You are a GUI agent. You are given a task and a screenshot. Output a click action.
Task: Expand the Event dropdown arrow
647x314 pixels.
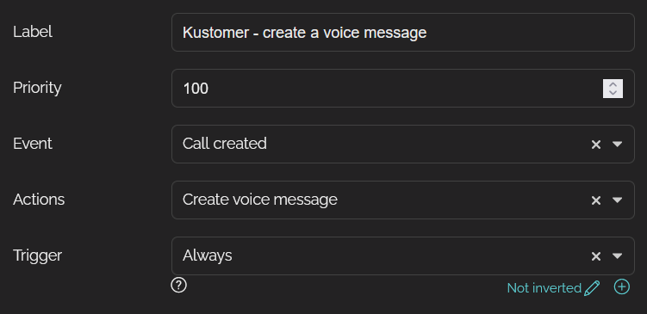(x=618, y=144)
